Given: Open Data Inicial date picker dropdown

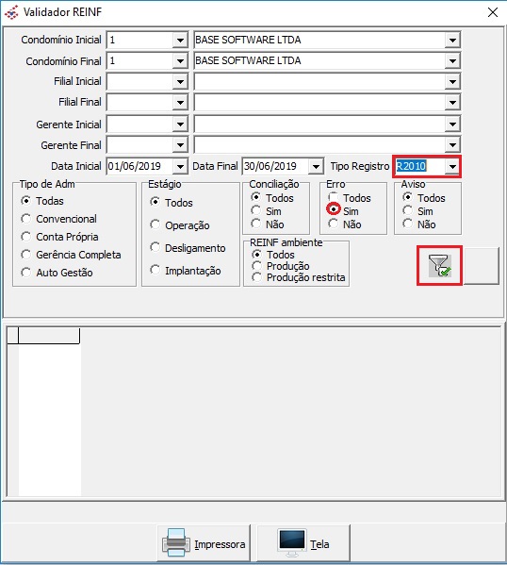Looking at the screenshot, I should click(x=180, y=166).
